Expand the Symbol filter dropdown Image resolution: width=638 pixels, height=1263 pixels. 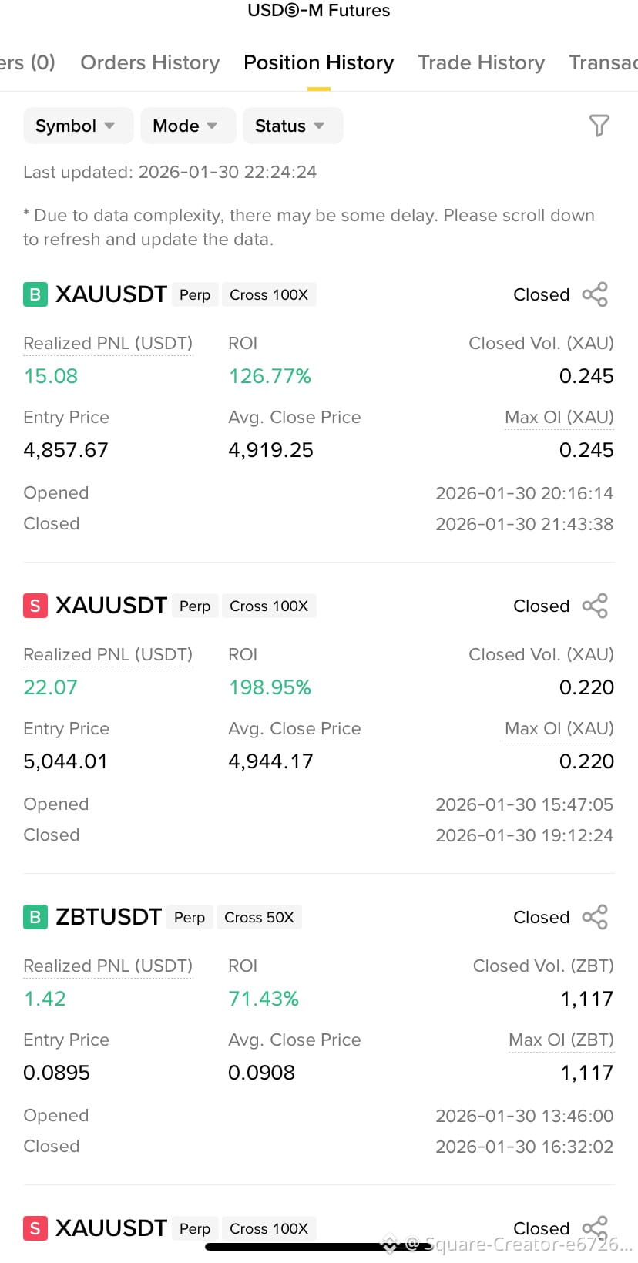76,126
